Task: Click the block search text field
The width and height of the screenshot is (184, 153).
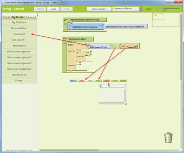Action: tap(112, 86)
